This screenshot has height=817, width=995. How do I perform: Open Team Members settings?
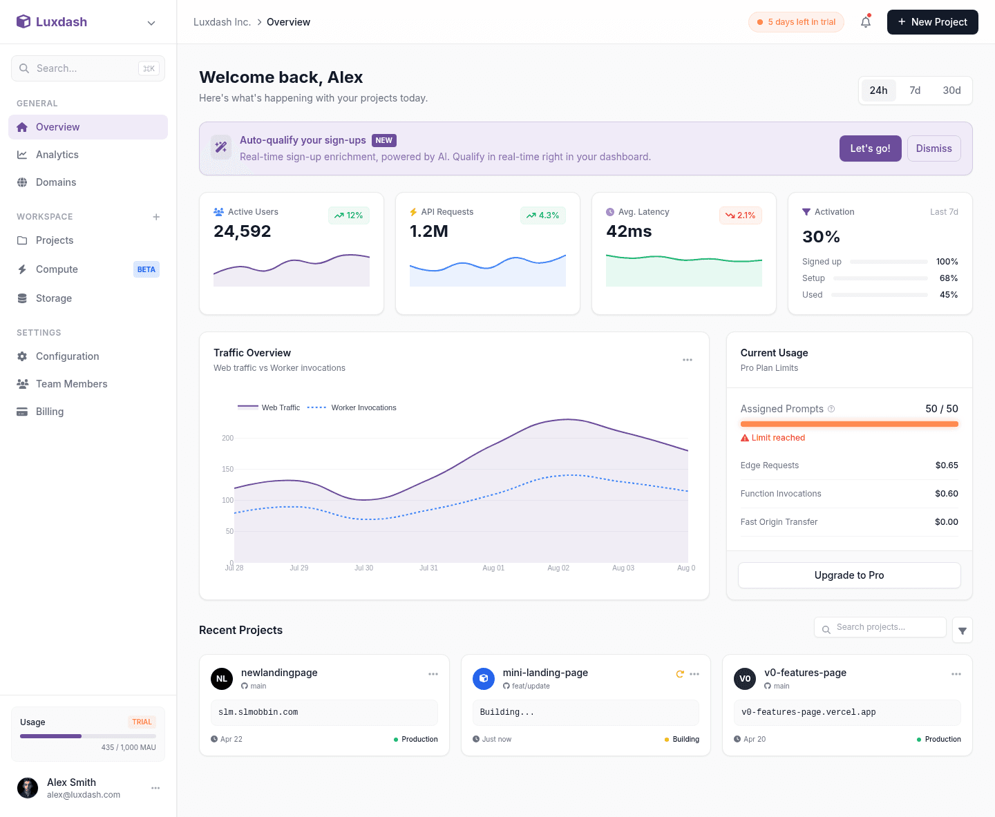tap(88, 384)
